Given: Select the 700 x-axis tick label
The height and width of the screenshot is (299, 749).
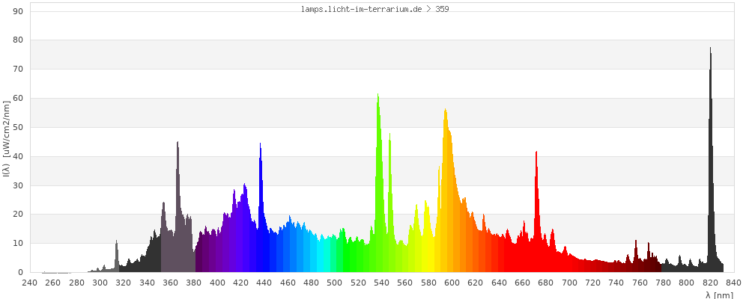Looking at the screenshot, I should pyautogui.click(x=569, y=283).
